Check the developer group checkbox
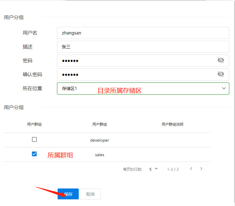235x206 pixels. 34,140
